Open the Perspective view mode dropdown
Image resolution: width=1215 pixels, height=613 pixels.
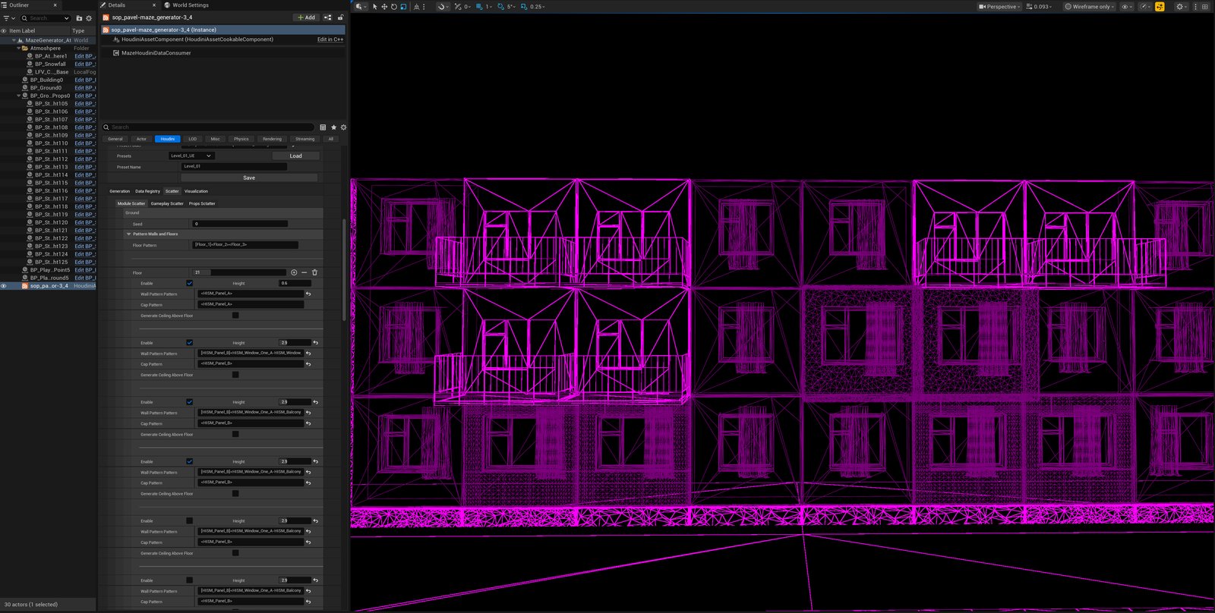click(999, 7)
